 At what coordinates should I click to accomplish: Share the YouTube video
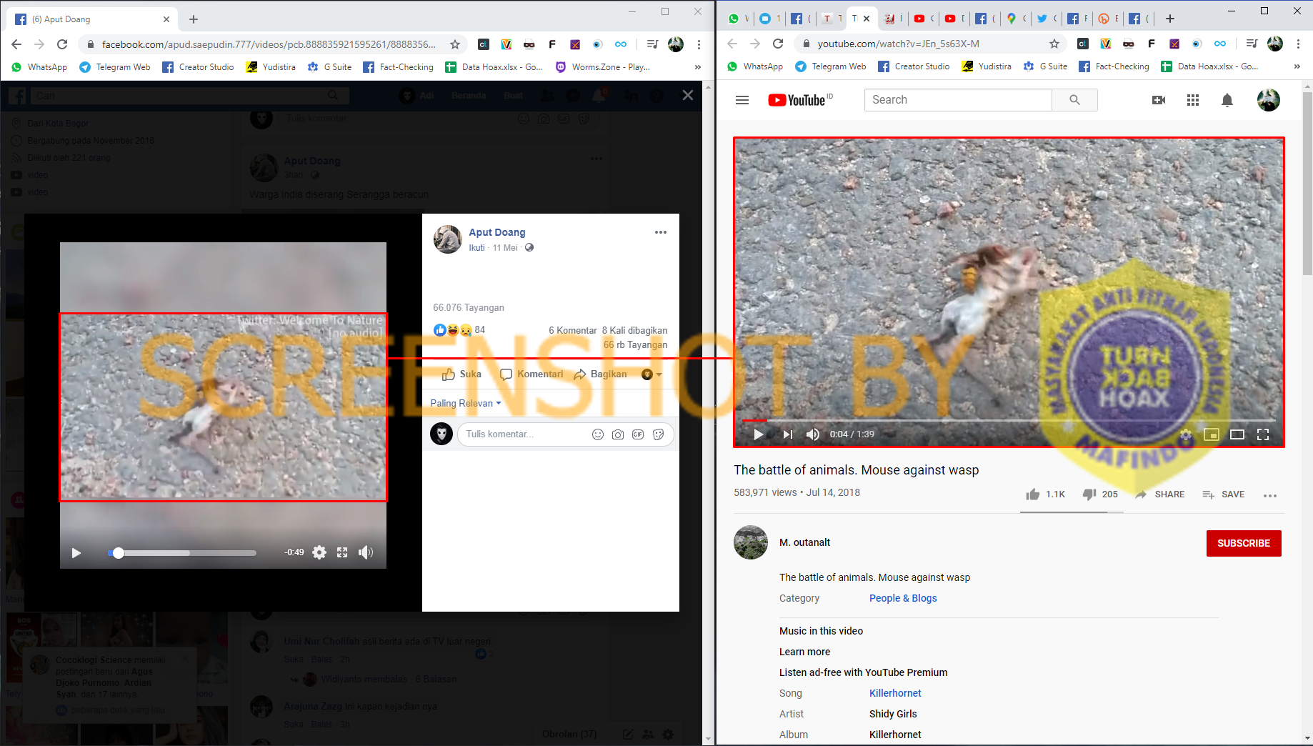(1159, 494)
